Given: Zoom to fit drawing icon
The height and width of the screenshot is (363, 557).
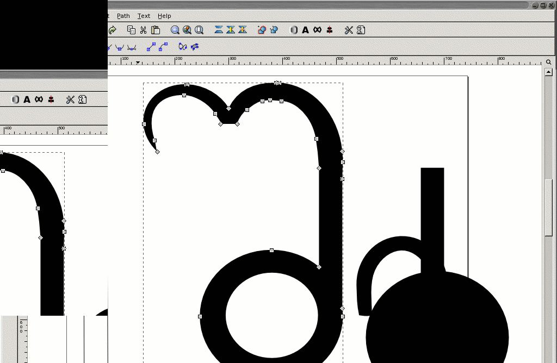Looking at the screenshot, I should pos(187,30).
